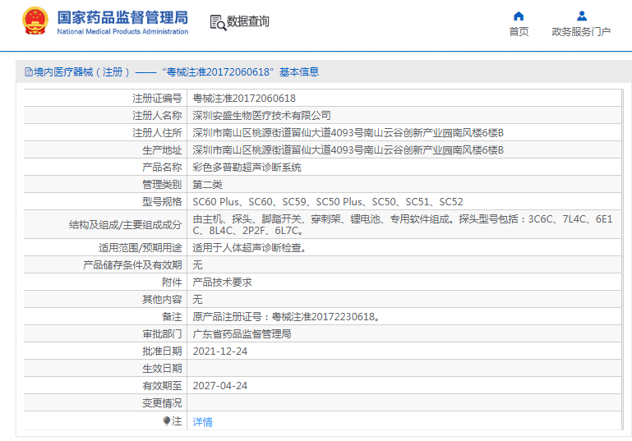632x441 pixels.
Task: Click the national emblem logo
Action: point(35,21)
